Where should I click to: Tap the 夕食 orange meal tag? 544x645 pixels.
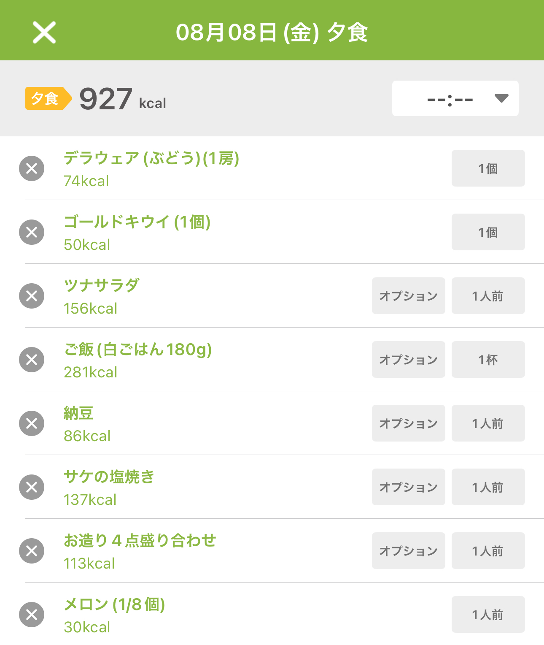click(48, 98)
